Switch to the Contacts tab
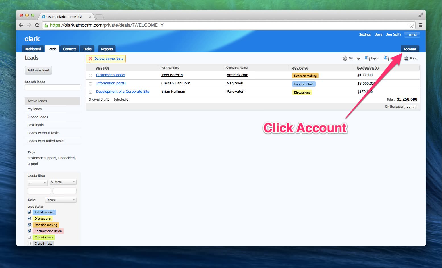This screenshot has width=442, height=268. 70,49
